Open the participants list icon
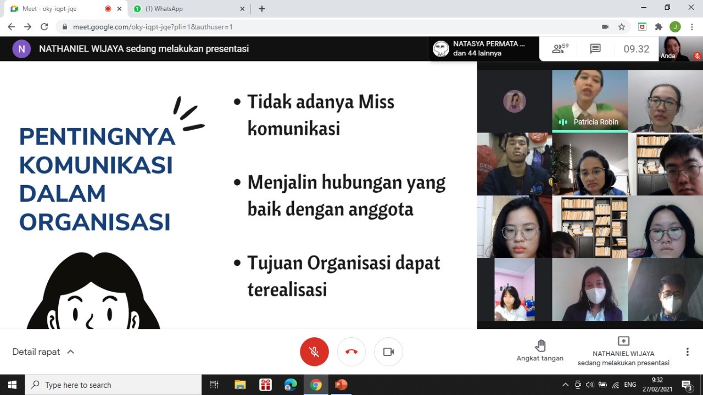 (x=560, y=49)
